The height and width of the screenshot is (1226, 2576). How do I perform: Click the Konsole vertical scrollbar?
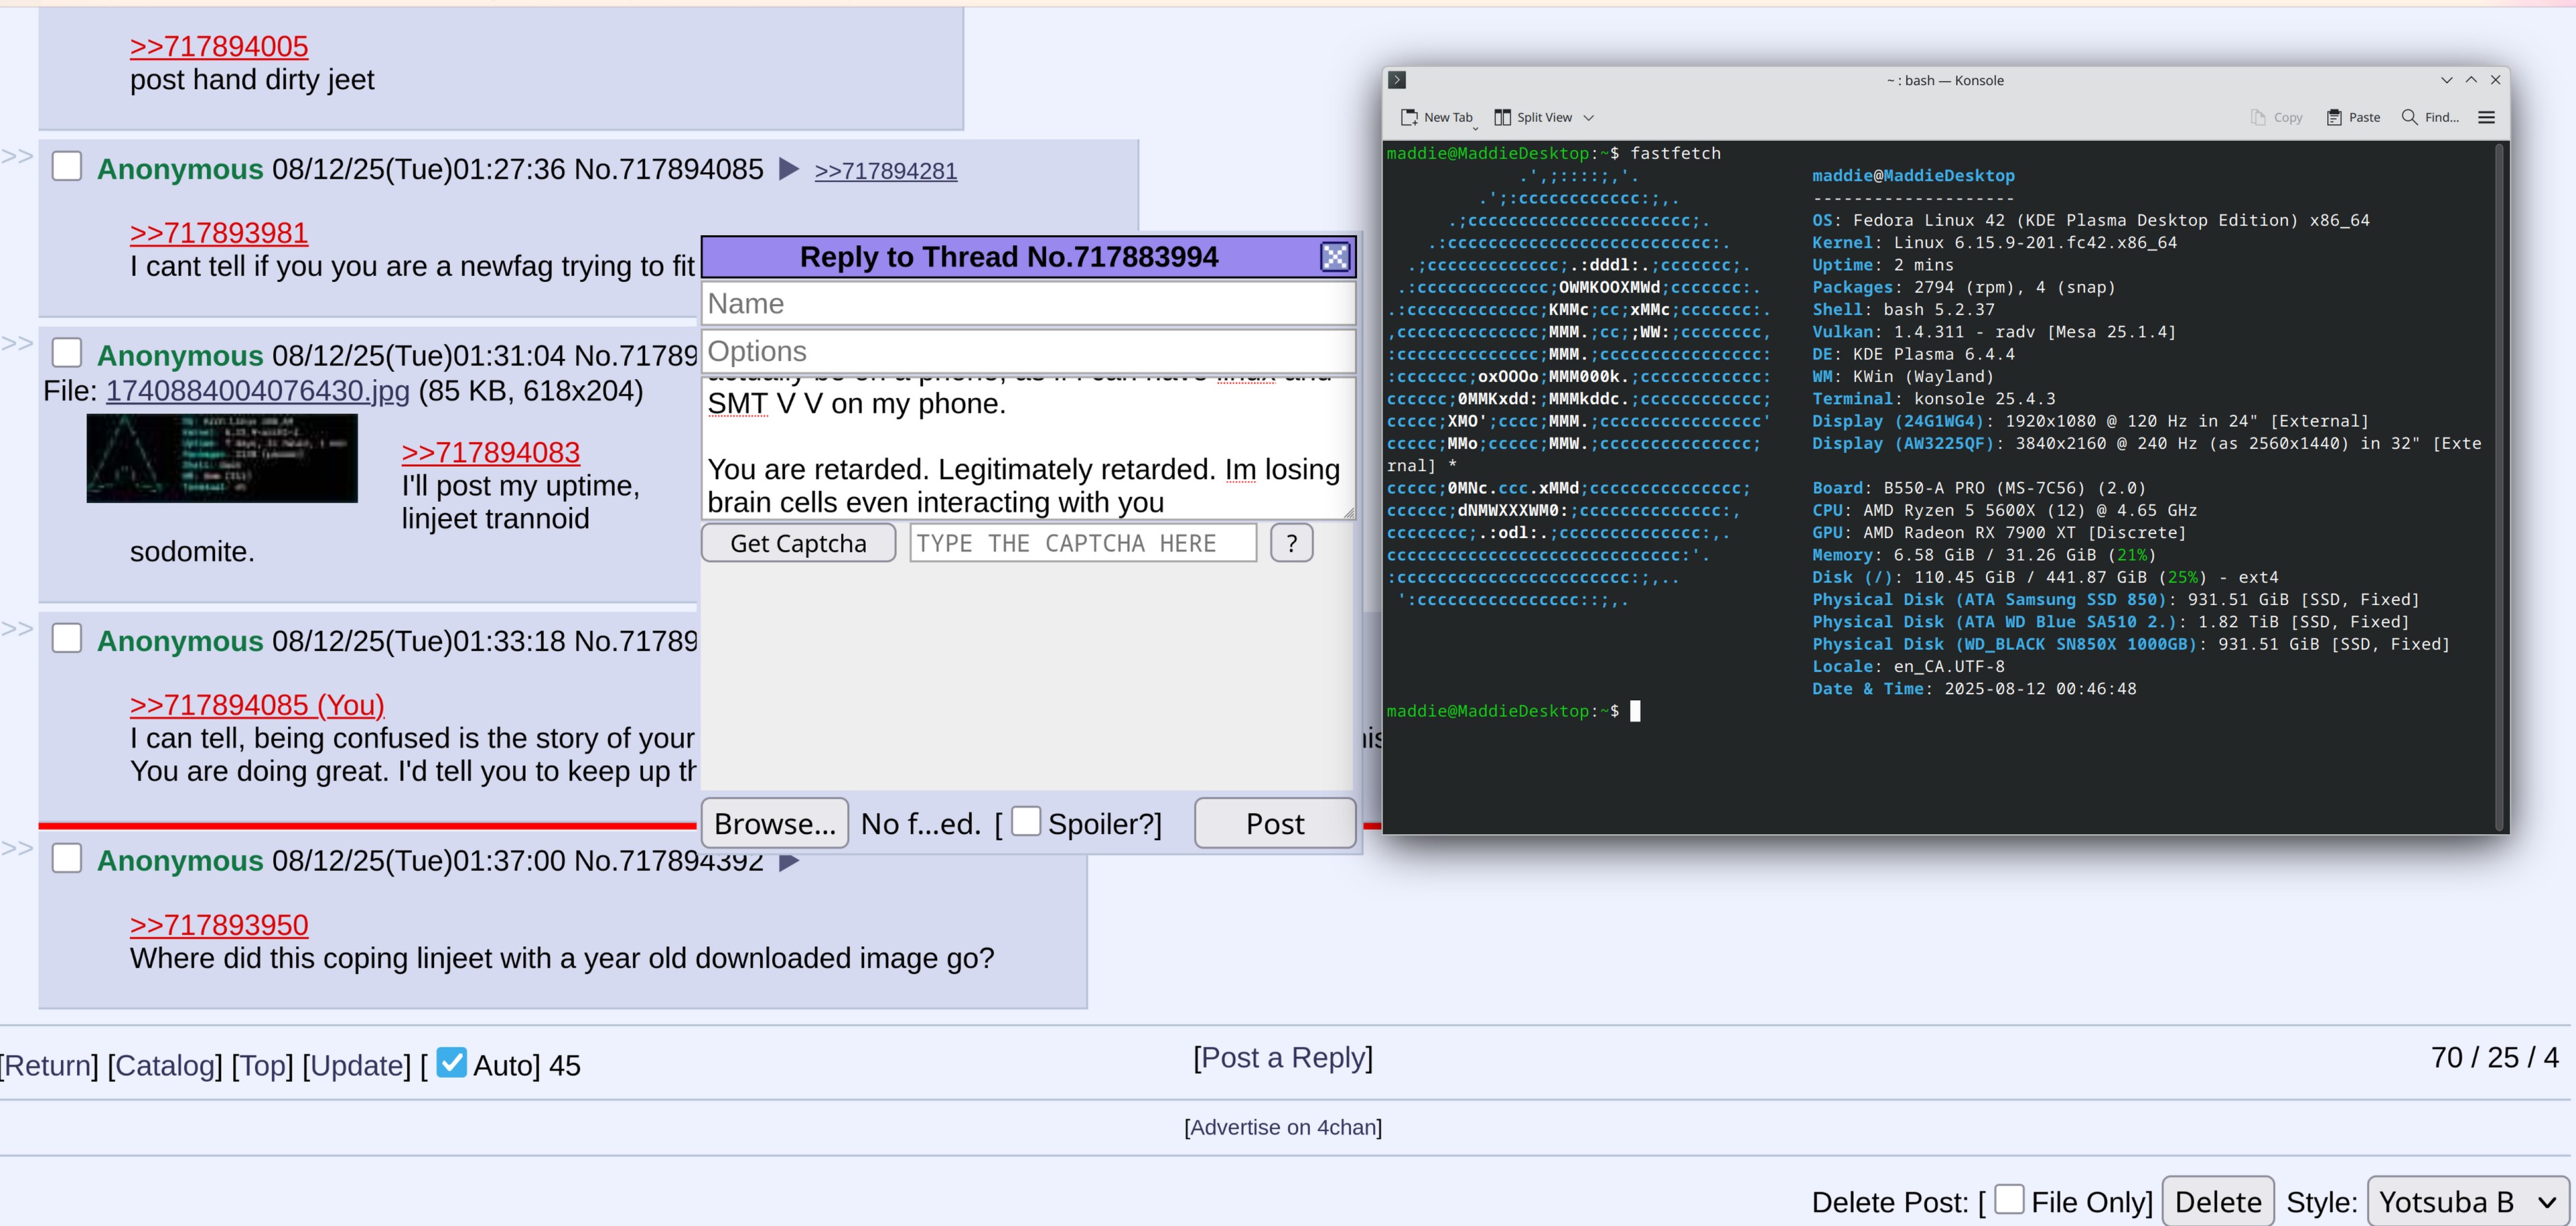click(x=2499, y=486)
